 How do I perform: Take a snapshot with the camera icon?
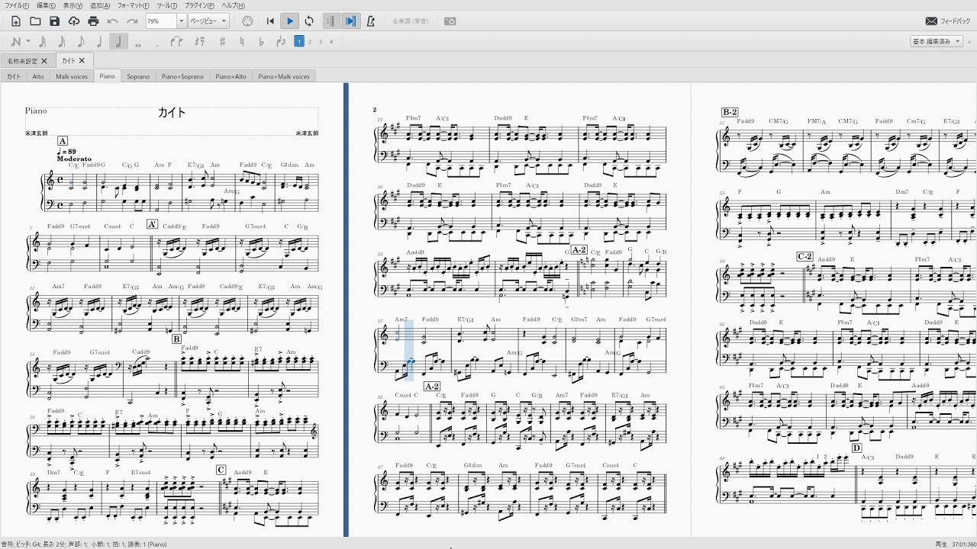pyautogui.click(x=450, y=21)
